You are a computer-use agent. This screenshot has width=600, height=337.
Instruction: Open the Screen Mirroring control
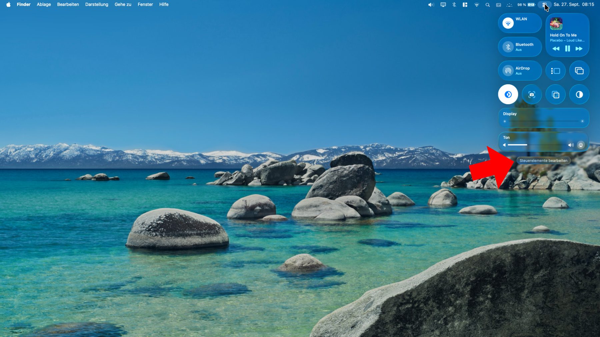click(x=579, y=71)
